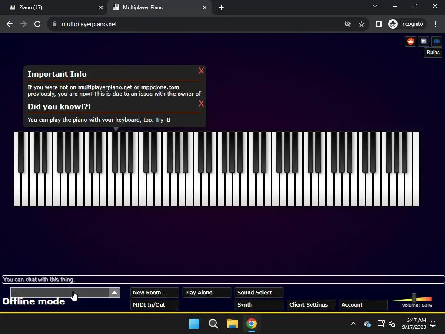Click the 'Did you know!?!' heading

pos(59,107)
